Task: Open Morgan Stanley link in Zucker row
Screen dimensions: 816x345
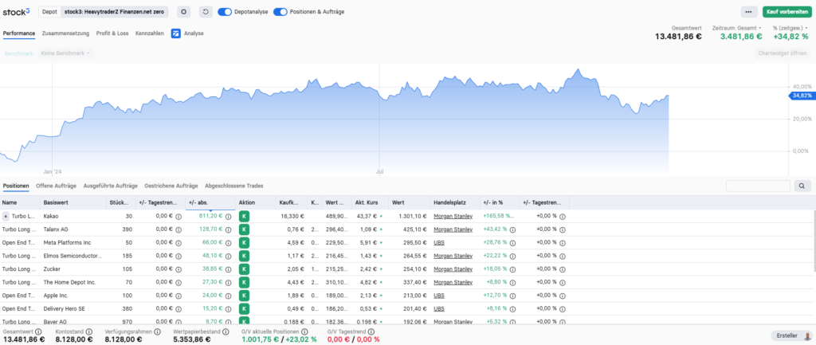Action: 453,269
